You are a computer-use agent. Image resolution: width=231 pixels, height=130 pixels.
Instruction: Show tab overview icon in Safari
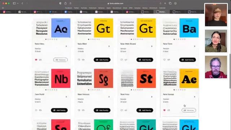tap(170, 3)
